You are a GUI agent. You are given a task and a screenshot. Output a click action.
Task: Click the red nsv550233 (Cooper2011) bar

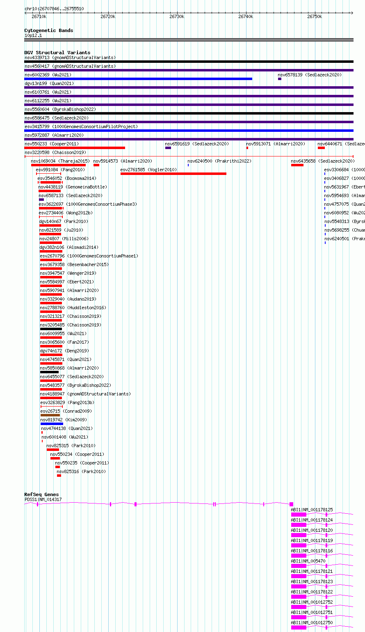tap(75, 148)
